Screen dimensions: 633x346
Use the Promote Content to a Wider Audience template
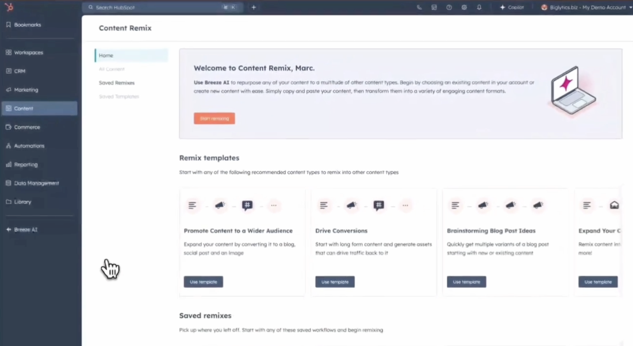(x=203, y=282)
